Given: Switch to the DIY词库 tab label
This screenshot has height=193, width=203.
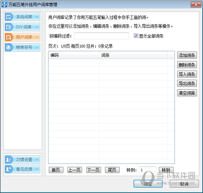Looking at the screenshot, I should tap(24, 27).
